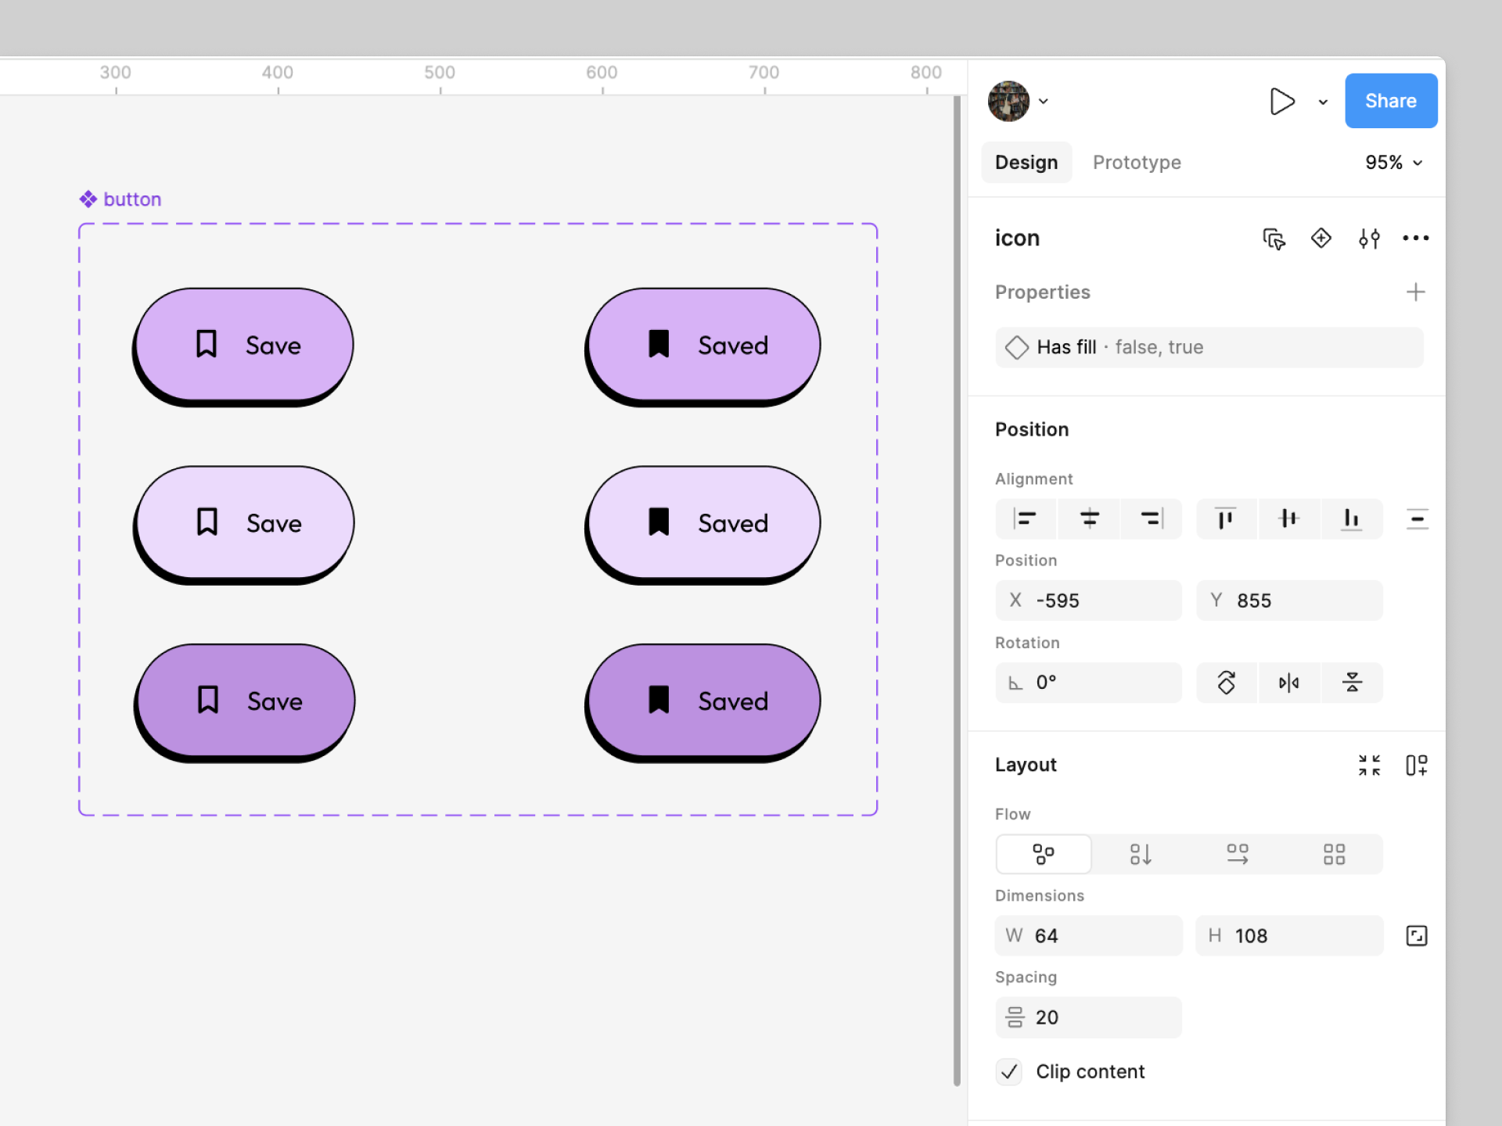
Task: Expand the user avatar menu chevron
Action: [x=1044, y=102]
